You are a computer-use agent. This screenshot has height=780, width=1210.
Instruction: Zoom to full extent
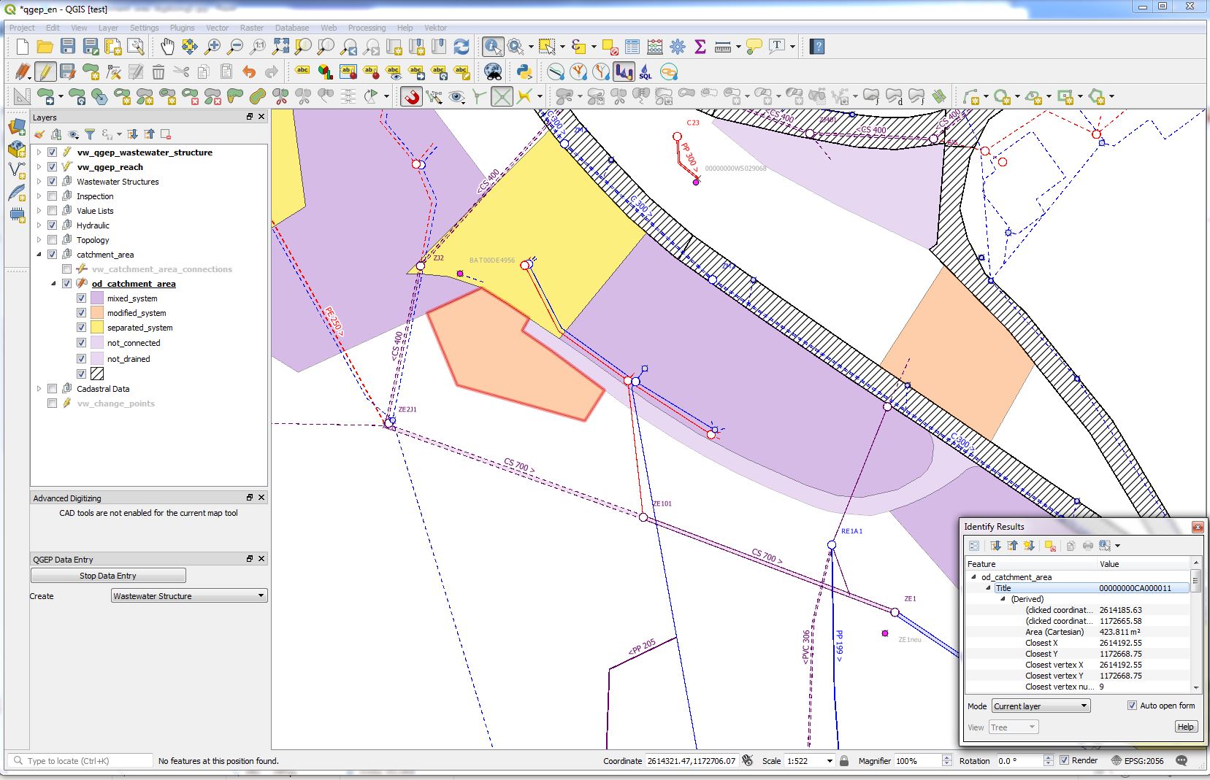pyautogui.click(x=280, y=47)
